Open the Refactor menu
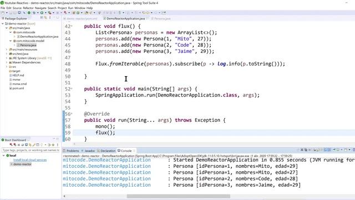Viewport: 355px width, 200px height. [x=28, y=8]
